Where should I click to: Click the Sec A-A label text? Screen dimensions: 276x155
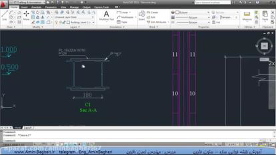88,110
